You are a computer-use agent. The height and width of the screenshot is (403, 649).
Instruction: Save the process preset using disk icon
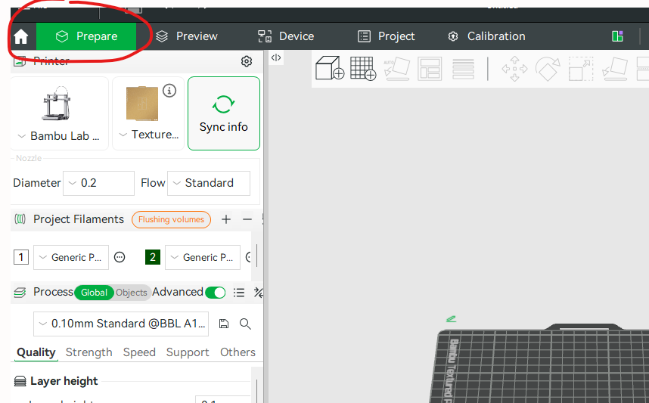[223, 324]
